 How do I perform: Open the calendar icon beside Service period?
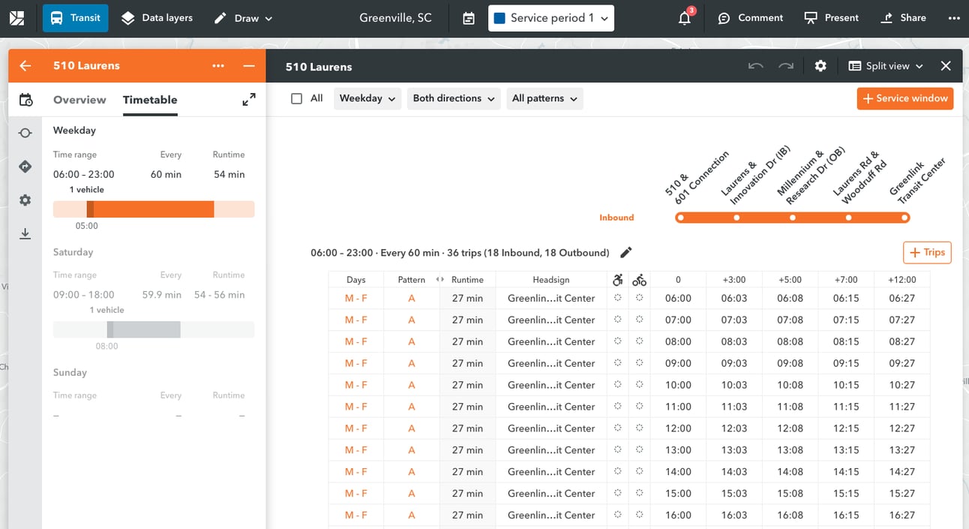click(469, 19)
